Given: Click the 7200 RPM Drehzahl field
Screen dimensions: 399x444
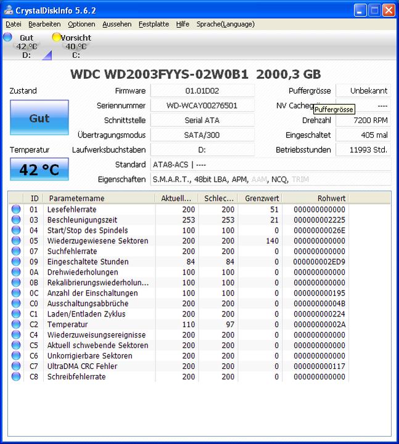Looking at the screenshot, I should [x=363, y=120].
